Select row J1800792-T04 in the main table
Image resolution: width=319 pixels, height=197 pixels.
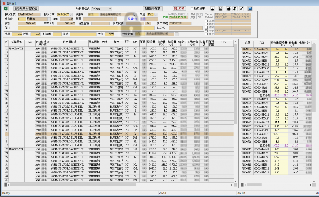119,149
